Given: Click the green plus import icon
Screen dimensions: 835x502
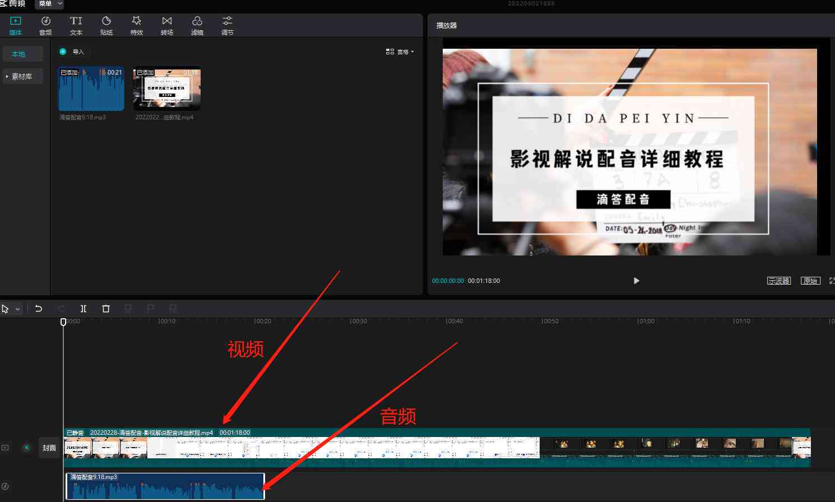Looking at the screenshot, I should [63, 52].
